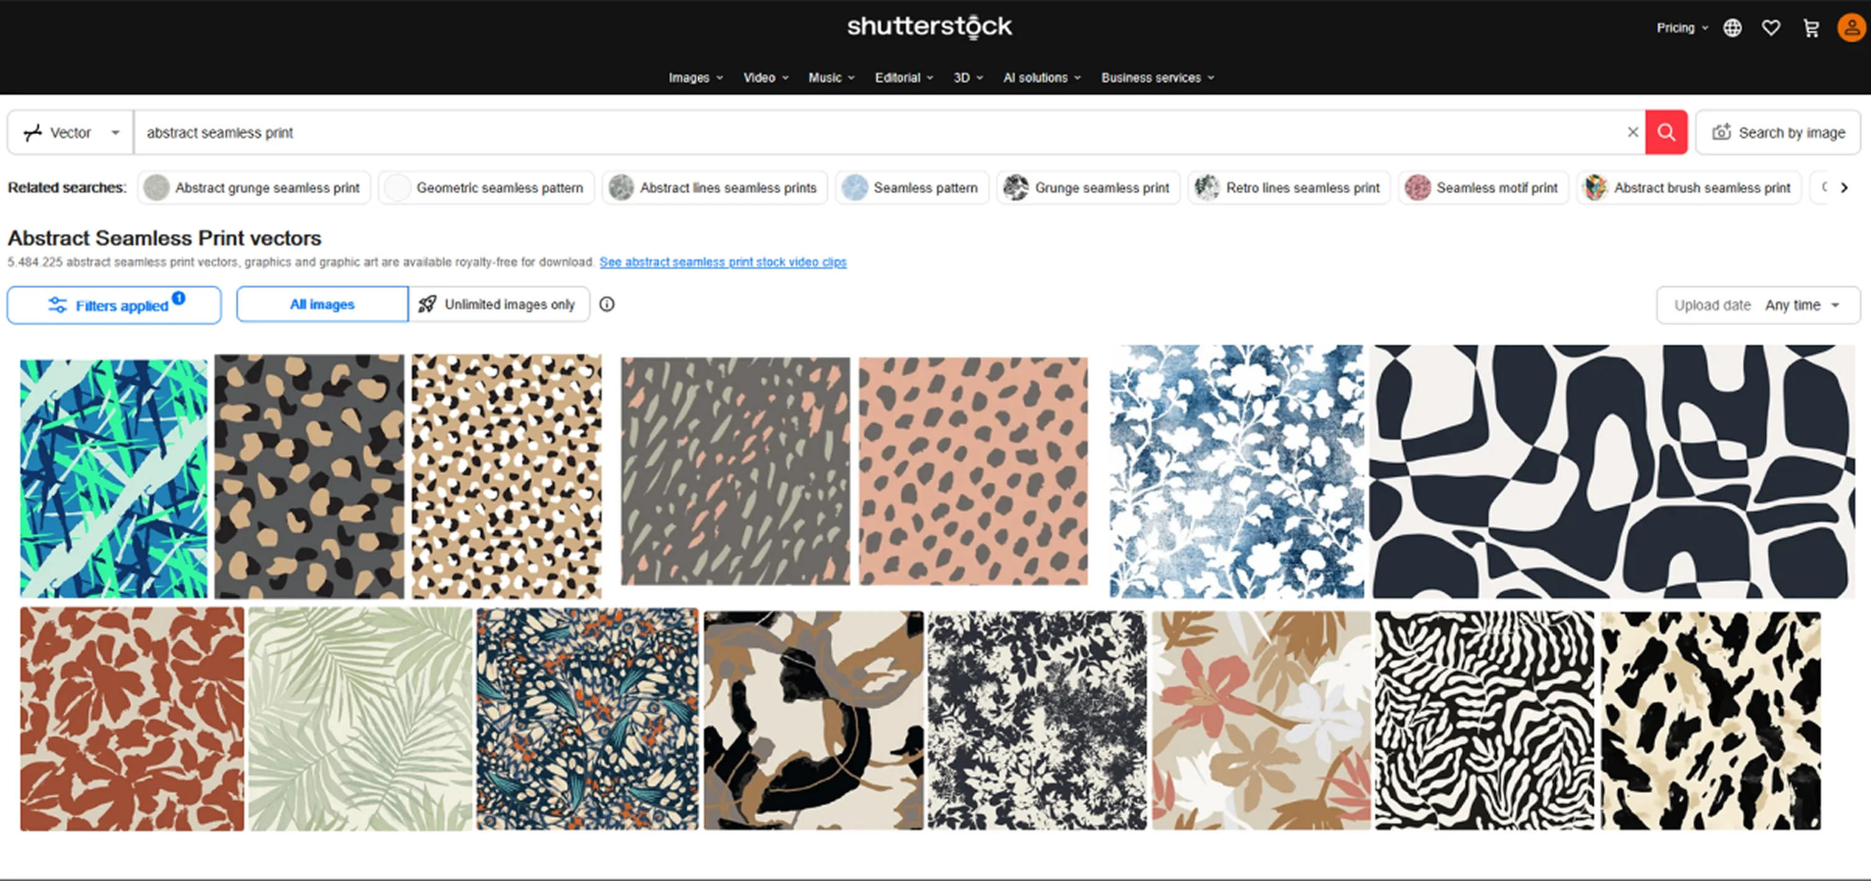Clear the search text with X

point(1632,132)
